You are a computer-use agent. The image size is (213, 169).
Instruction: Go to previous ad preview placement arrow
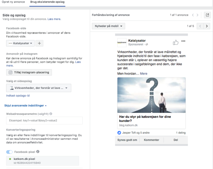(x=200, y=26)
